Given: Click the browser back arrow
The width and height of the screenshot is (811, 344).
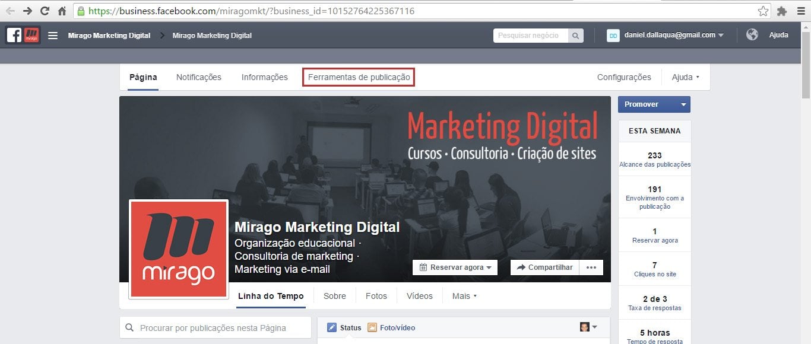Looking at the screenshot, I should [x=10, y=11].
